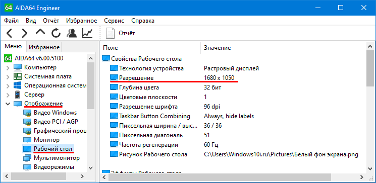
Task: Click the tree panel's down scroll arrow
Action: [91, 167]
